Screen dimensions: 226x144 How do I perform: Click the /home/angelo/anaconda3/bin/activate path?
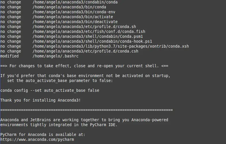coord(73,17)
